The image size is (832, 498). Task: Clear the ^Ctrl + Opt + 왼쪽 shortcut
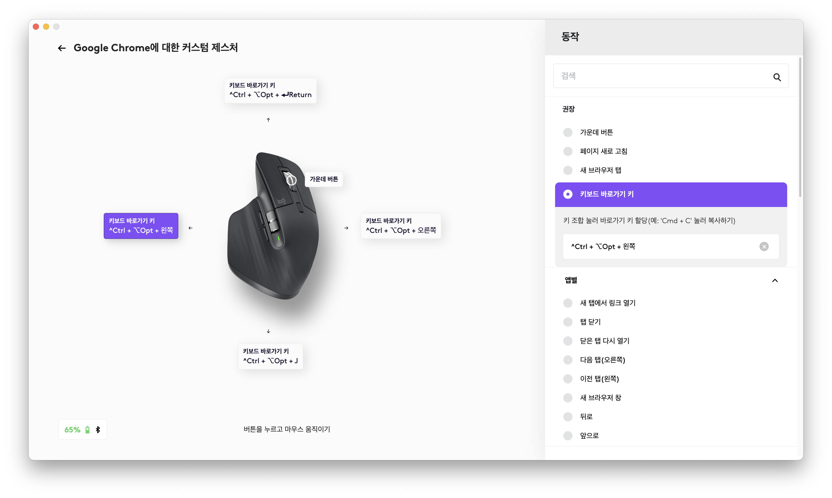click(764, 246)
